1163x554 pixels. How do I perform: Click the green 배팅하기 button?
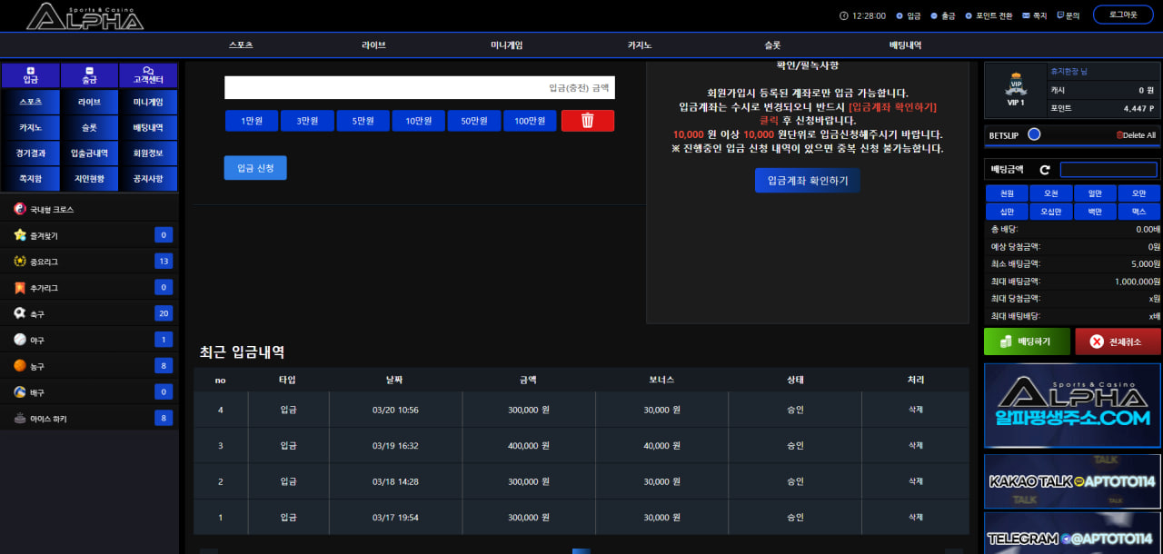pyautogui.click(x=1027, y=341)
